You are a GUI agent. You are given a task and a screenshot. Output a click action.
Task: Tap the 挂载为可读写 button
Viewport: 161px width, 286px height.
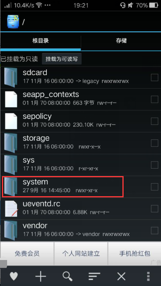click(62, 59)
